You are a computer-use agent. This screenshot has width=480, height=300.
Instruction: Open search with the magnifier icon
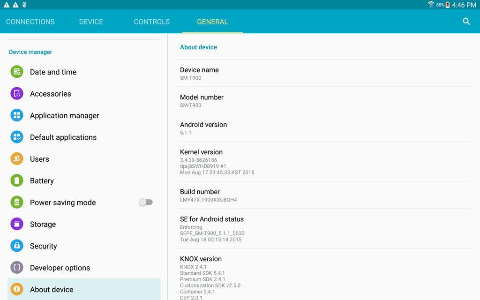(466, 22)
